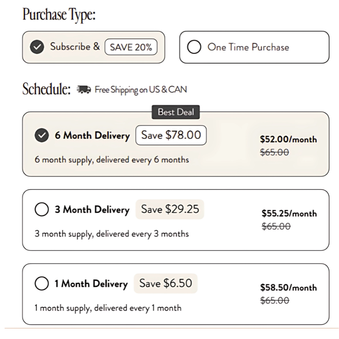Click the 1 month supply description text

[x=108, y=308]
